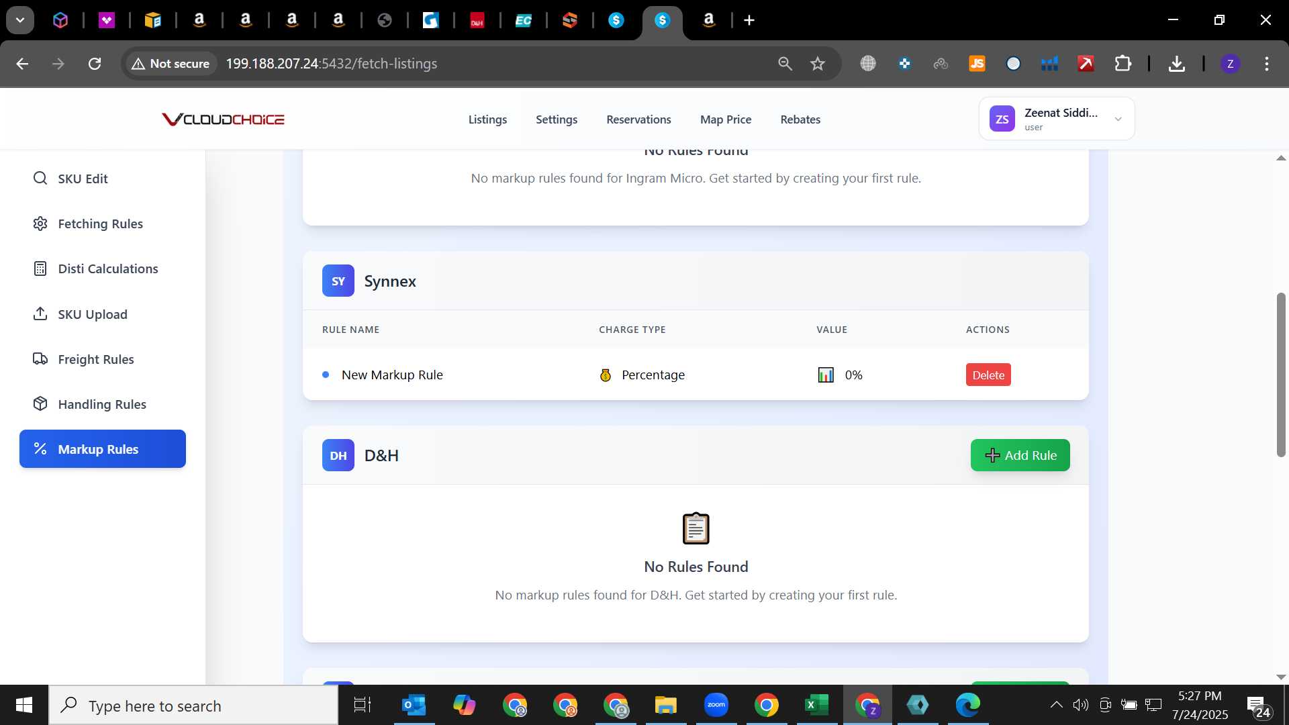Viewport: 1289px width, 725px height.
Task: Open Zoom from the taskbar
Action: (716, 705)
